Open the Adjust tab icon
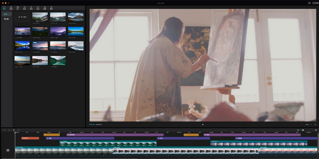Image resolution: width=319 pixels, height=159 pixels. pyautogui.click(x=51, y=8)
